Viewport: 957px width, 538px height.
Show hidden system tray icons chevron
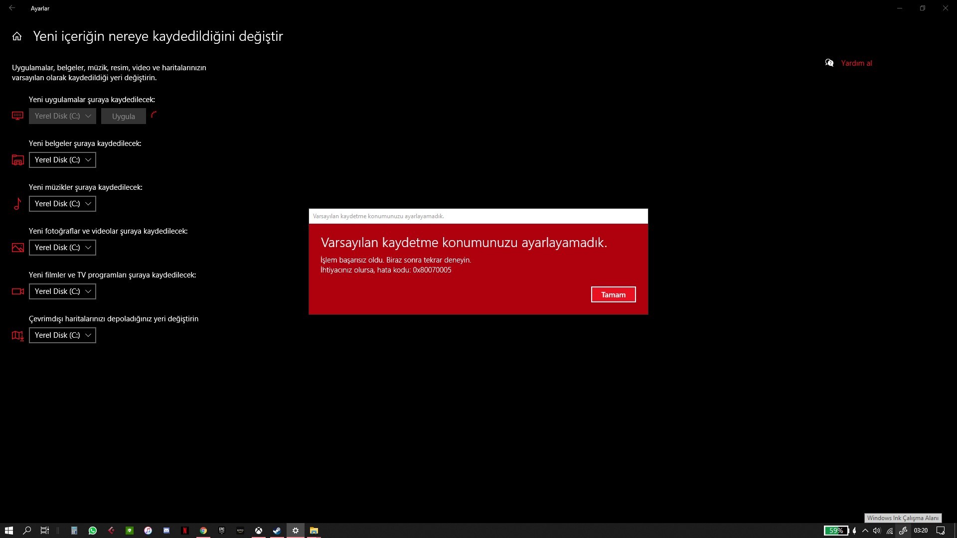pos(865,531)
